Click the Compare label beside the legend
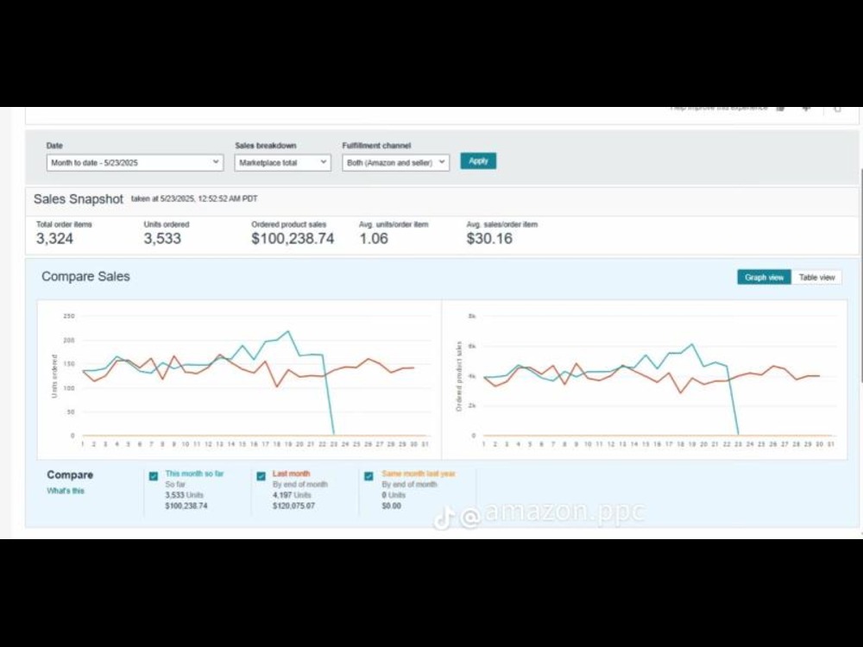 tap(70, 474)
